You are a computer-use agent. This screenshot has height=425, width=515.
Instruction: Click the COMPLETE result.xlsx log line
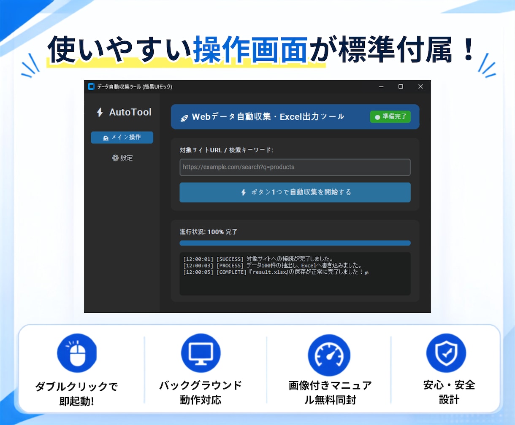click(276, 272)
